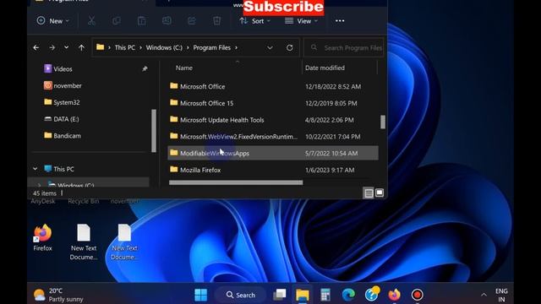Open weather widget showing 20°C
The width and height of the screenshot is (541, 304).
[x=58, y=295]
